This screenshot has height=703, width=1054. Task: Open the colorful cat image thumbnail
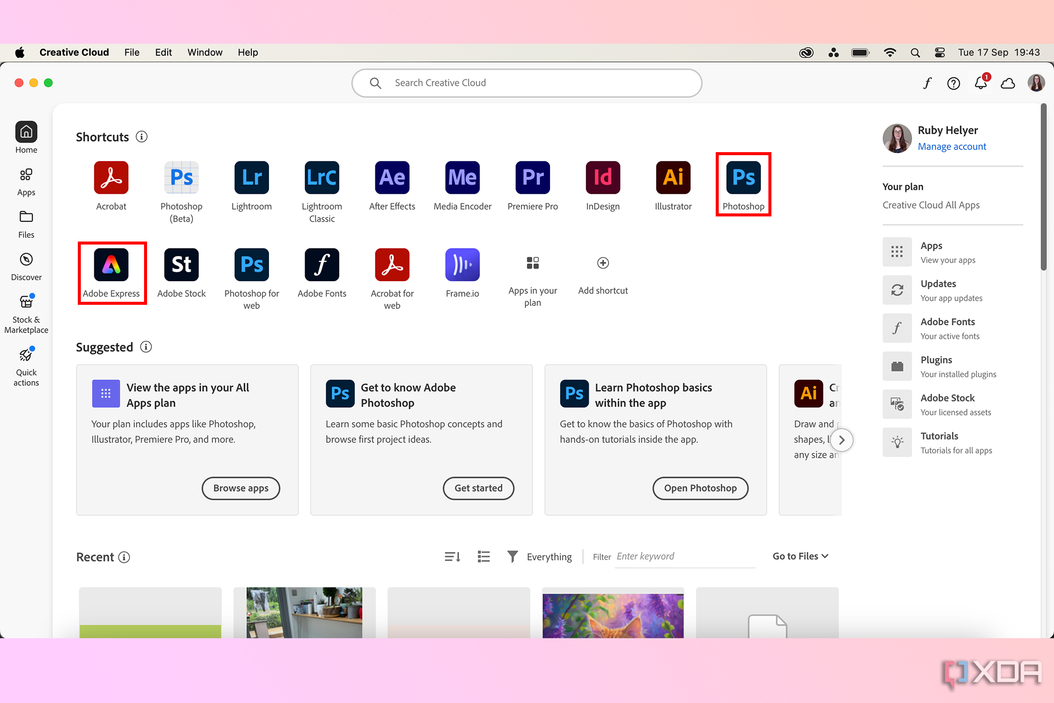613,613
